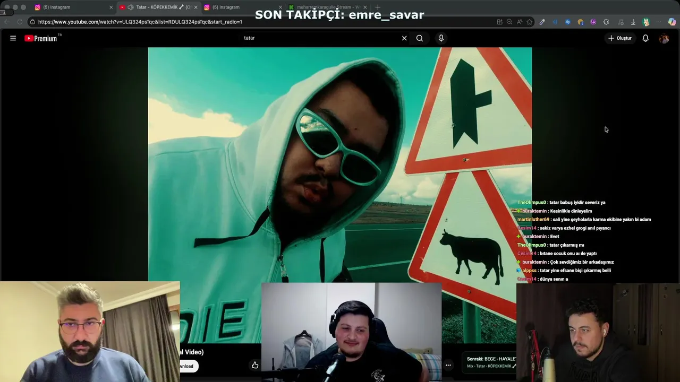Open the three-dot more actions under video
This screenshot has height=382, width=680.
448,365
